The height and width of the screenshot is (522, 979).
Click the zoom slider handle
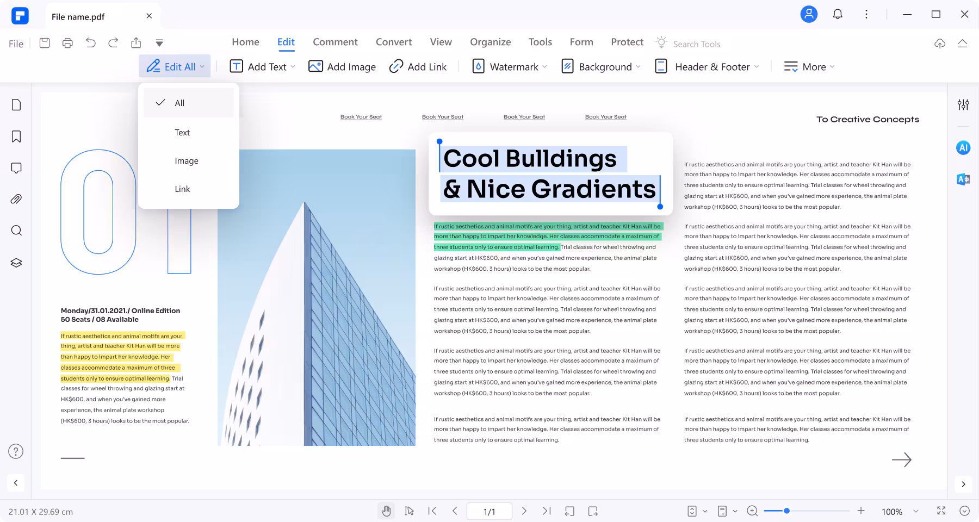786,511
